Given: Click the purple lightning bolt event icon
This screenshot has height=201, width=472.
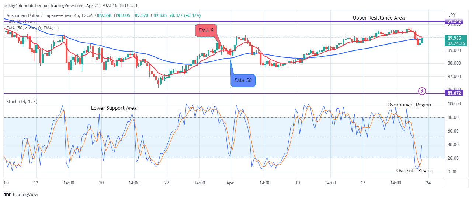Looking at the screenshot, I should pyautogui.click(x=422, y=91).
